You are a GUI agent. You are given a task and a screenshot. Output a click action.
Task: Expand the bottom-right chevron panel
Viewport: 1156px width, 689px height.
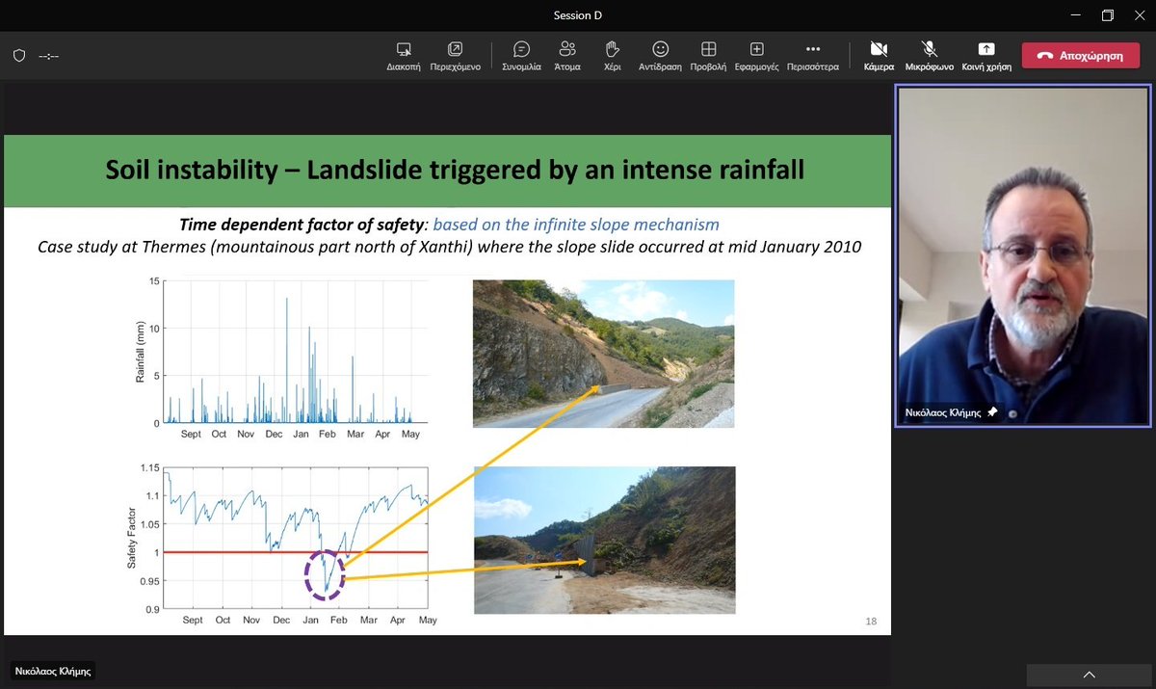coord(1089,676)
